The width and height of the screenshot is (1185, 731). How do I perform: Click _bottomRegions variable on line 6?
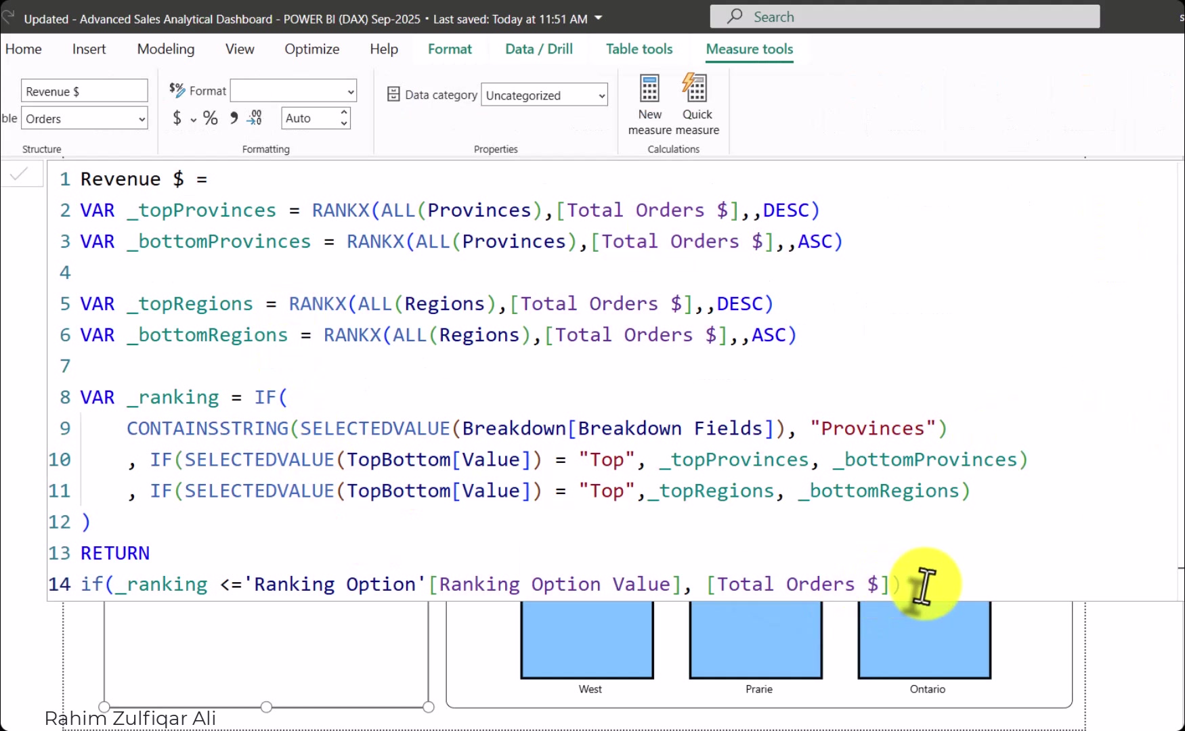tap(207, 335)
